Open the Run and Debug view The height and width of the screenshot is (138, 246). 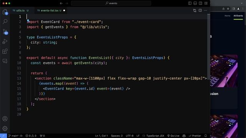tap(5, 41)
